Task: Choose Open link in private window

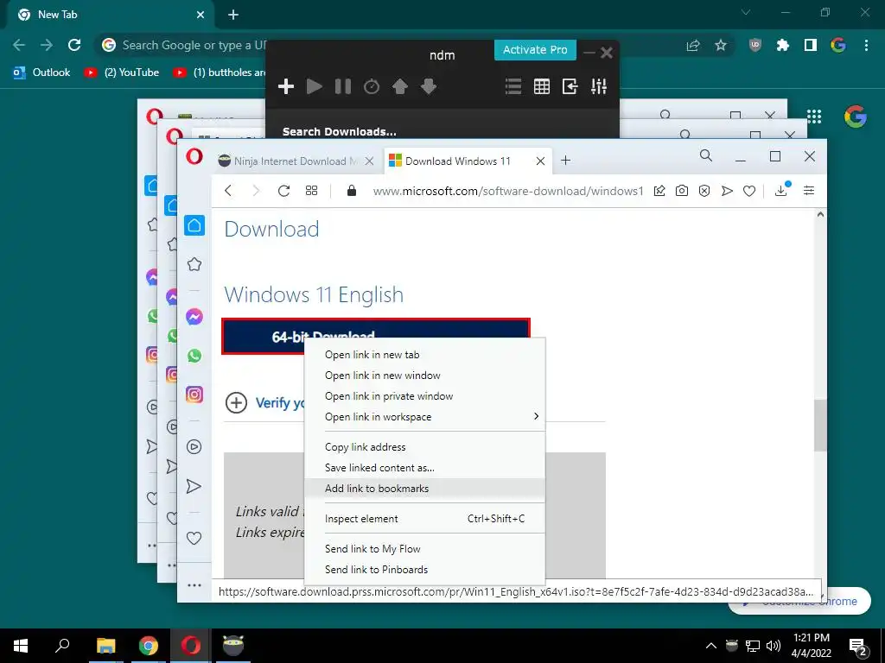Action: [424, 396]
